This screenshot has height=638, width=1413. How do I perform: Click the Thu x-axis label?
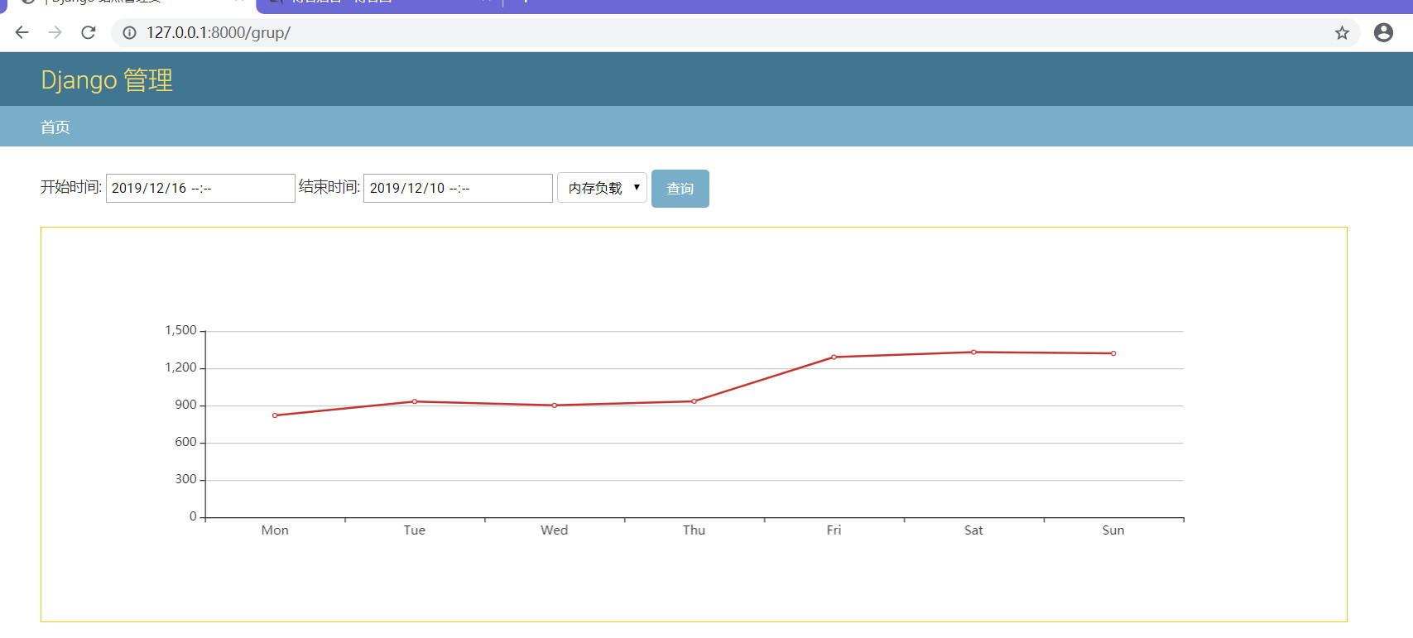tap(694, 530)
